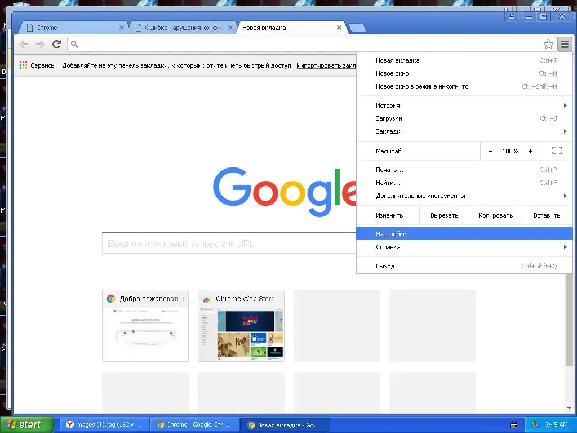
Task: Click the 3:45 AM clock
Action: (x=556, y=425)
